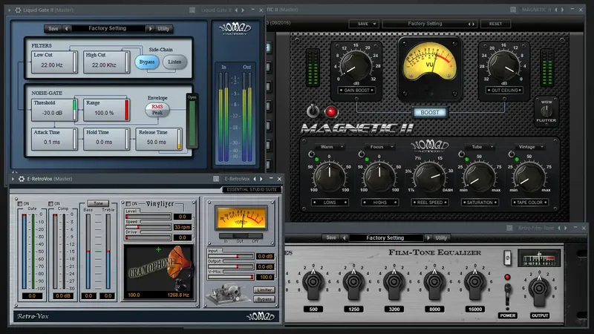Click the 3200 Hz knob in Film-Tone Equalizer
Screen dimensions: 594x334
click(394, 283)
